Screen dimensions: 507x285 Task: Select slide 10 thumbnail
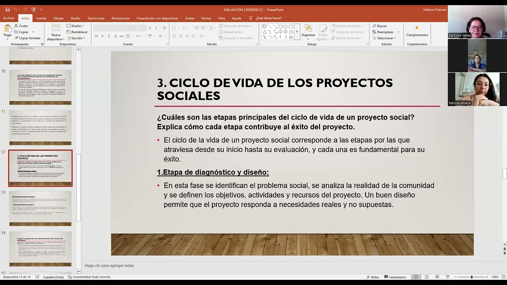(x=40, y=87)
